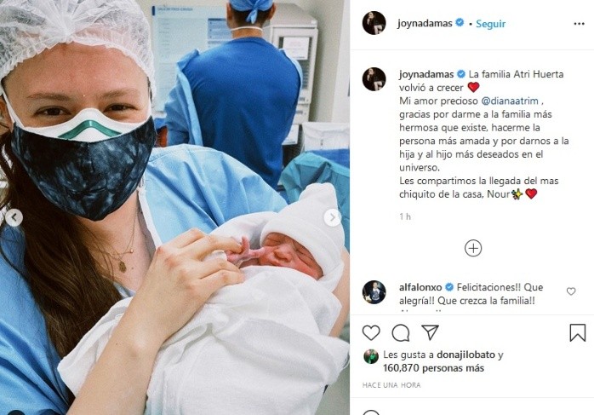Like the post with the heart icon

click(371, 332)
